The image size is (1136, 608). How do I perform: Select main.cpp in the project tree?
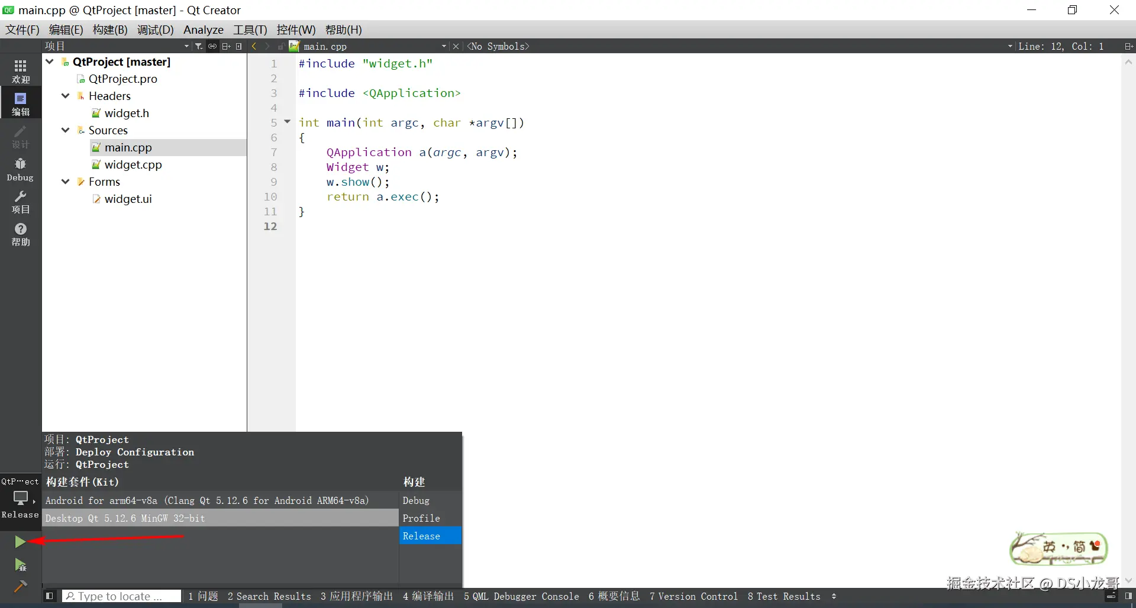tap(128, 147)
